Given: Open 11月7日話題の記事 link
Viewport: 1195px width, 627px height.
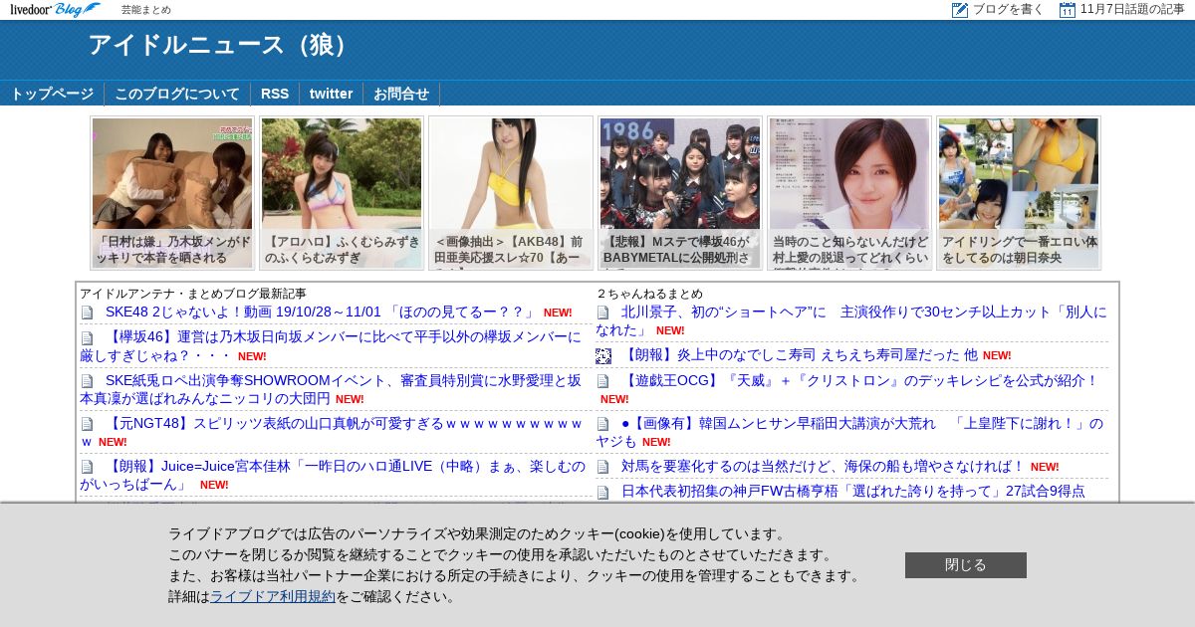Looking at the screenshot, I should [1132, 10].
